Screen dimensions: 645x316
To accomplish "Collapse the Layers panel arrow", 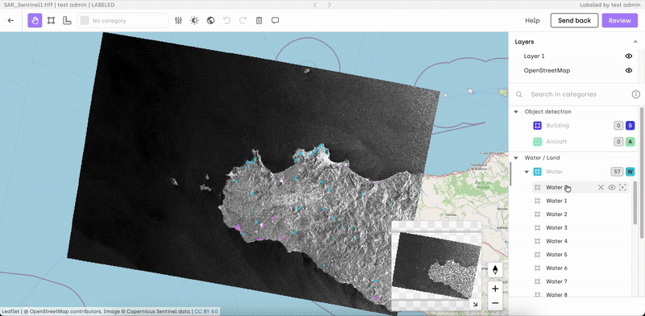I will point(635,42).
